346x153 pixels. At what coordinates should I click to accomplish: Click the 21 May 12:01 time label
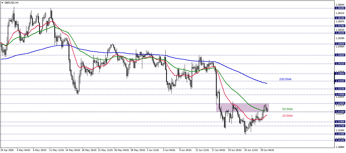[105, 150]
